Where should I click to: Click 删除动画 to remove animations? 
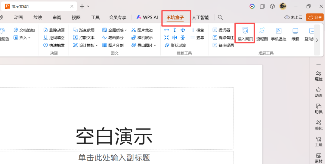click(54, 30)
